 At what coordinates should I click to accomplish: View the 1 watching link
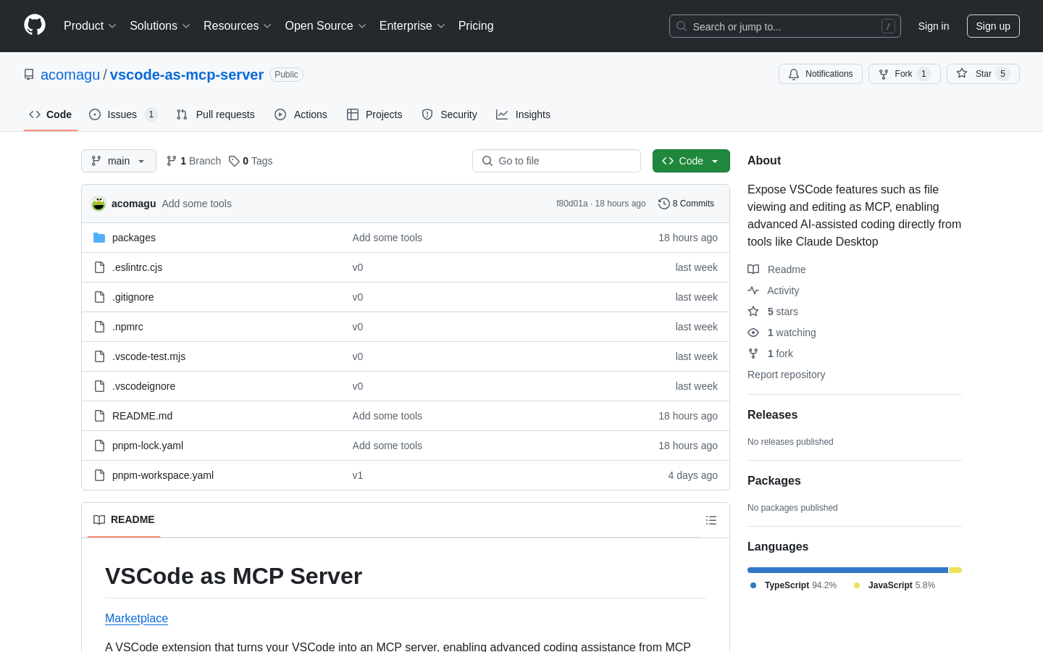click(x=782, y=333)
